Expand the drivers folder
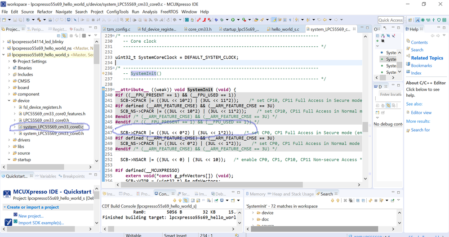The height and width of the screenshot is (237, 449). (x=9, y=140)
